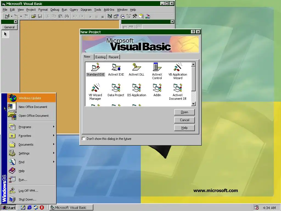Launch Internet Explorer from quick launch

pyautogui.click(x=29, y=208)
